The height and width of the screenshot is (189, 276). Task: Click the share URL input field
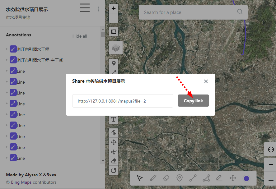123,101
